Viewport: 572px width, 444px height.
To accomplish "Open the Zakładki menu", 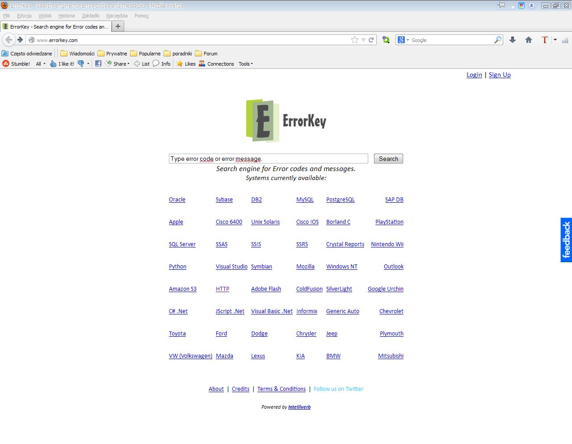I will click(91, 16).
